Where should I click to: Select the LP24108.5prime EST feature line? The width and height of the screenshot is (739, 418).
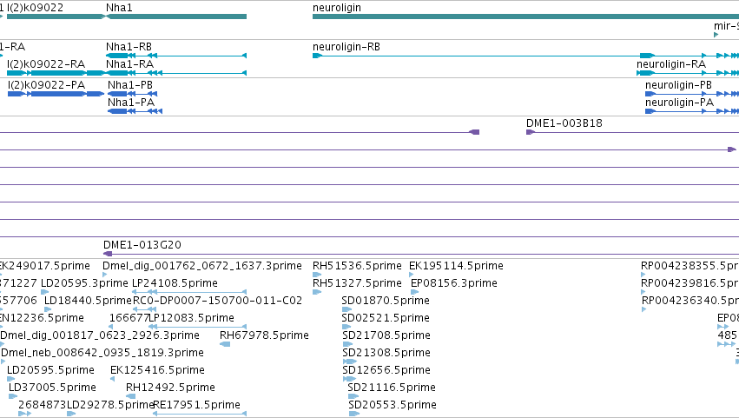coord(189,292)
